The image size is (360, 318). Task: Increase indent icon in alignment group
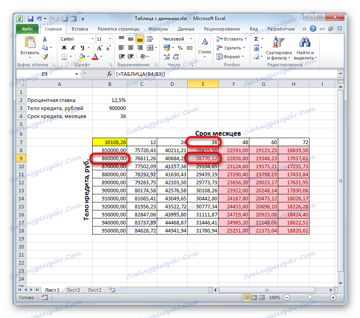131,56
